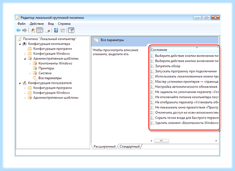Click the horizontal scrollbar left arrow
The height and width of the screenshot is (171, 235).
click(151, 141)
